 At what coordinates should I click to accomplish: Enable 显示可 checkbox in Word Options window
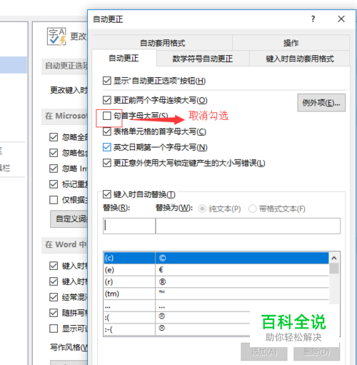point(54,329)
